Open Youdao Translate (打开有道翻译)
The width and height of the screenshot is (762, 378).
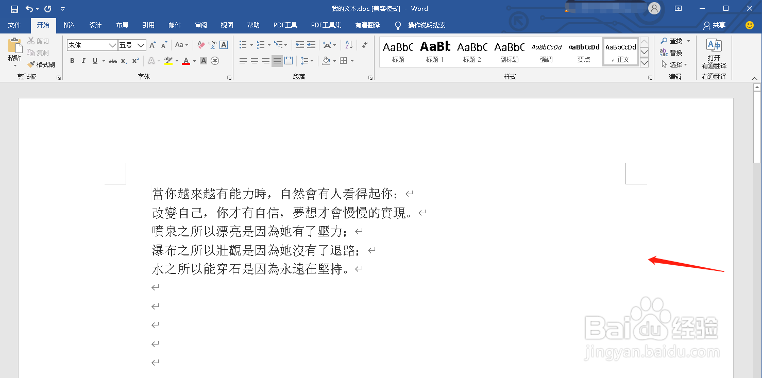point(714,54)
